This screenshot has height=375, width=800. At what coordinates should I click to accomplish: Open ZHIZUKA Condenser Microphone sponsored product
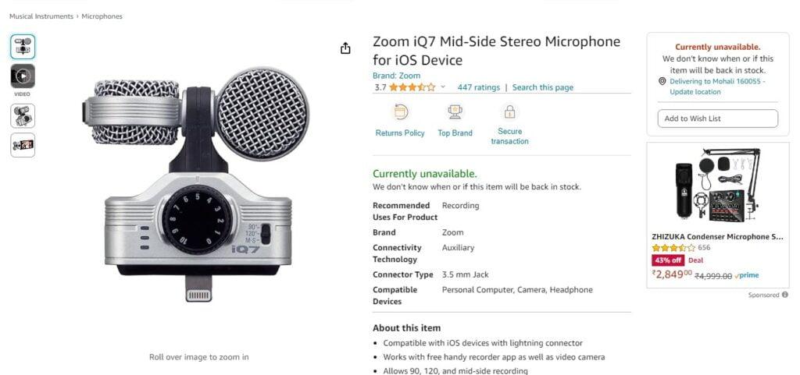716,236
